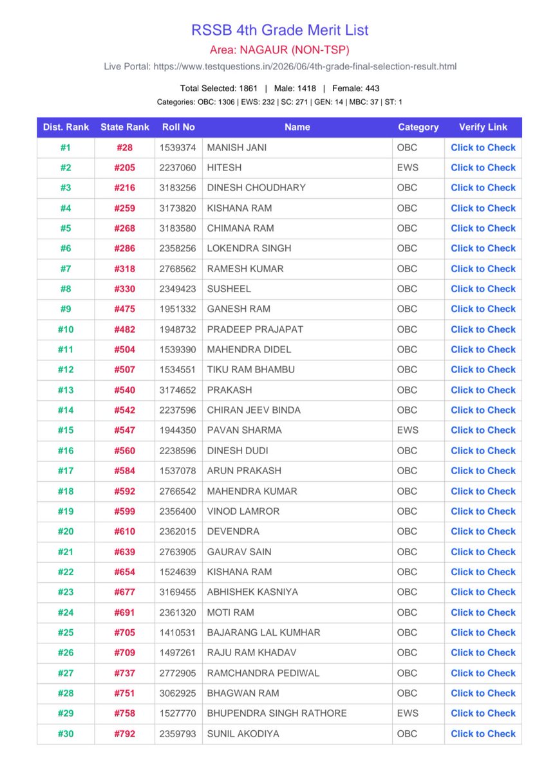Select roll number 1534551 cell

click(x=178, y=369)
